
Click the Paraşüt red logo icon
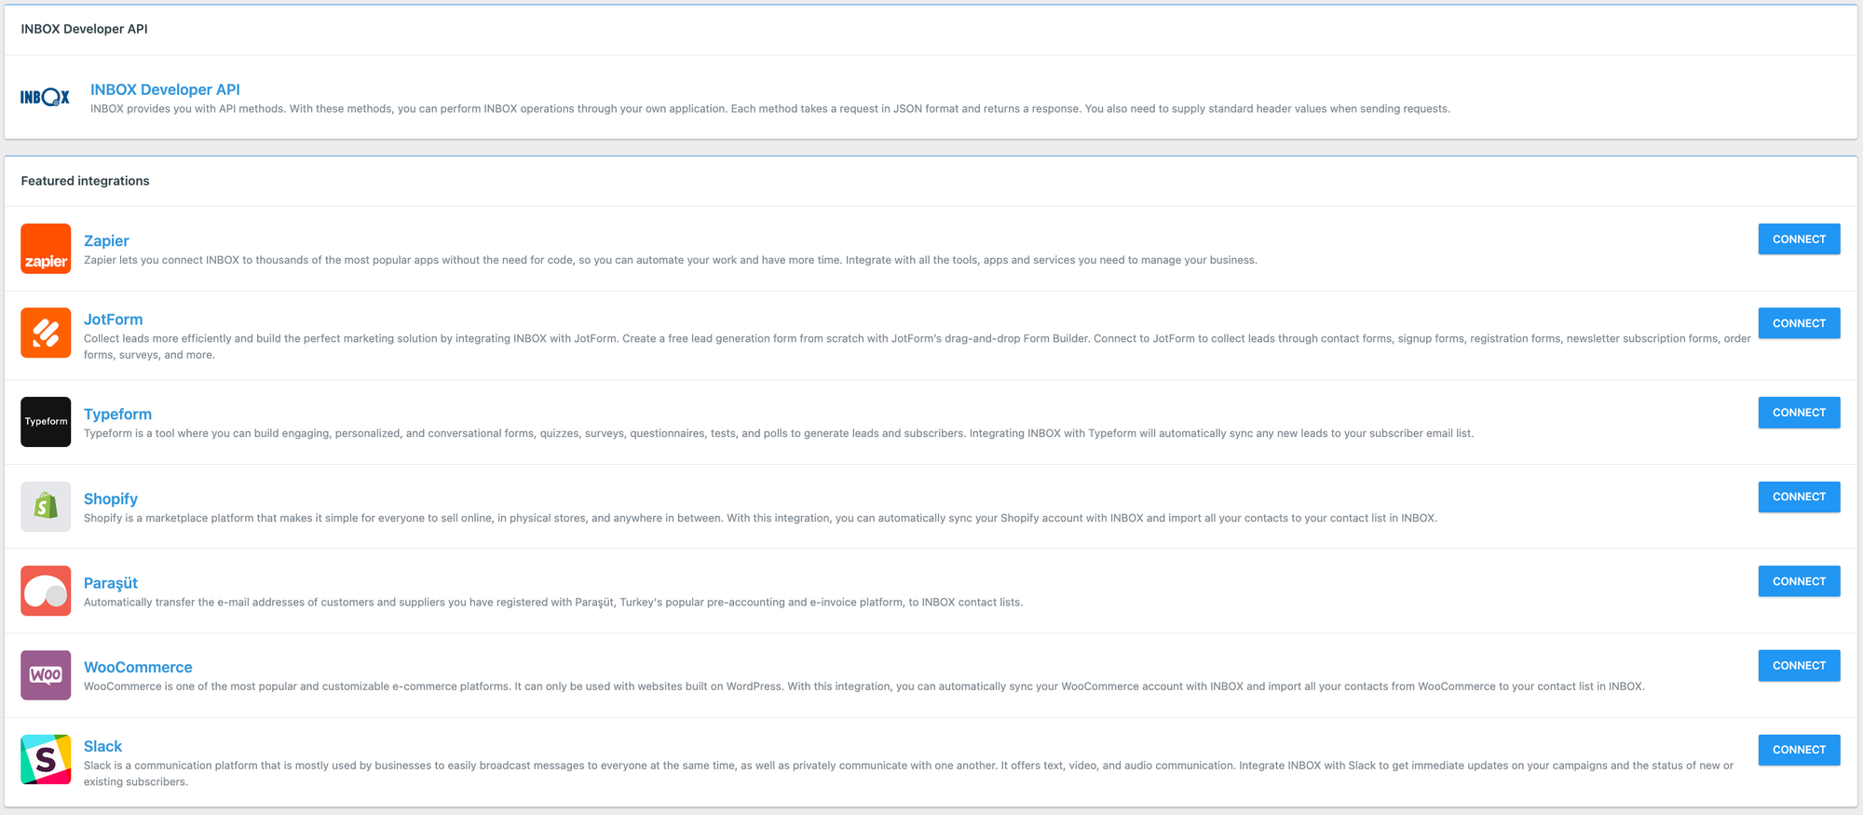click(46, 591)
